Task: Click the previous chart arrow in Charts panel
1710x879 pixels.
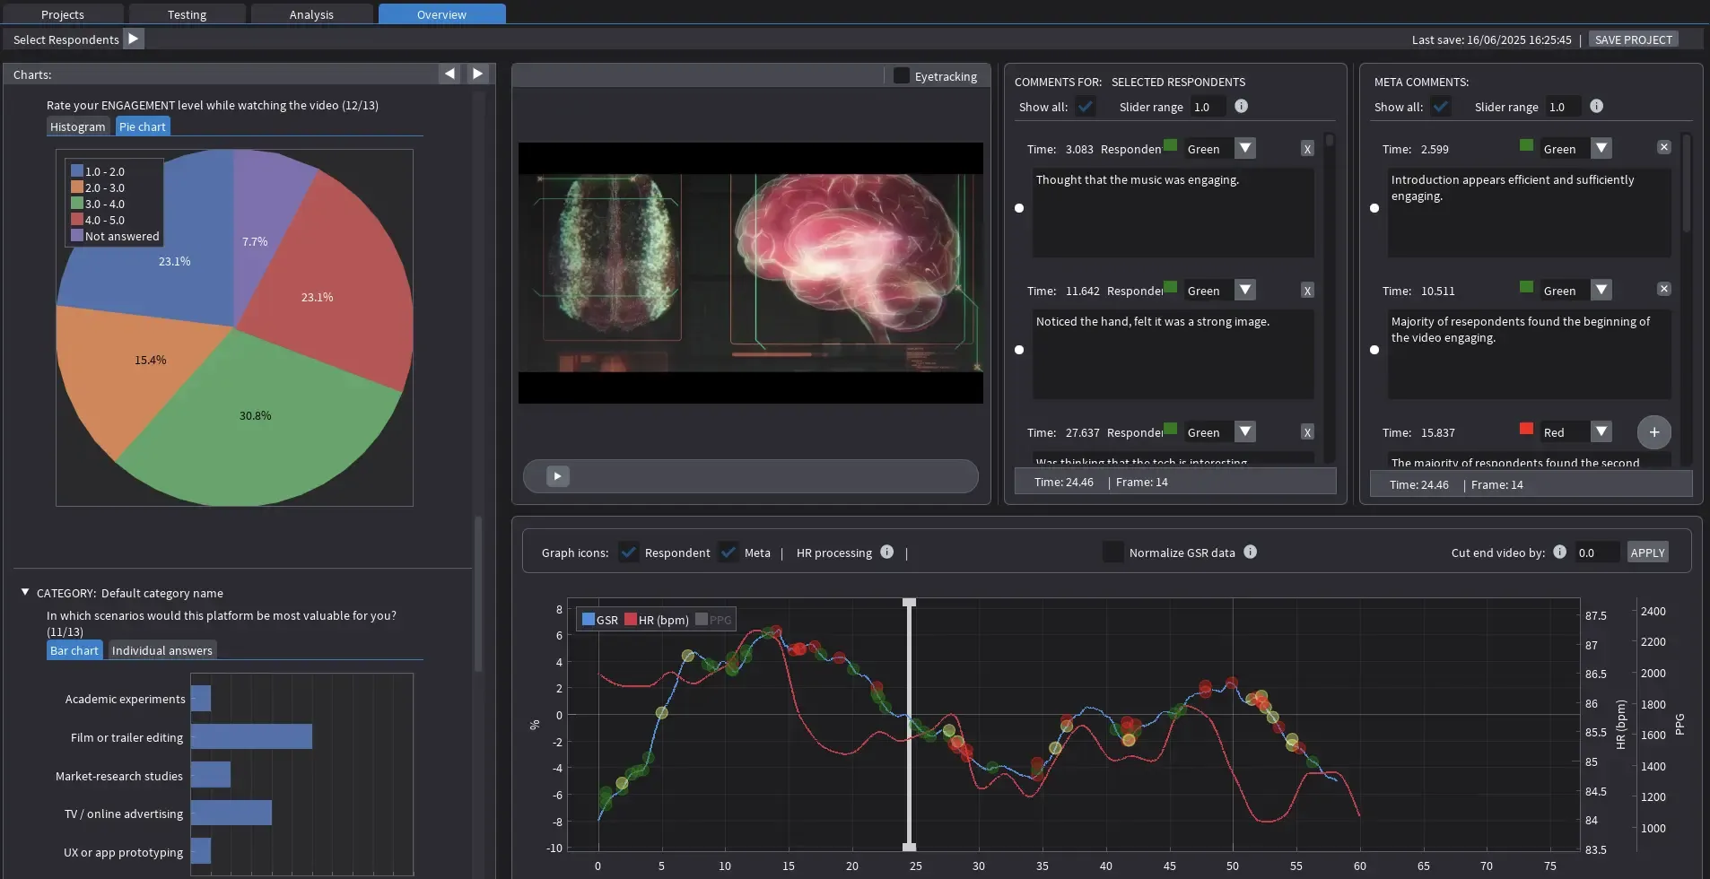Action: pos(450,73)
